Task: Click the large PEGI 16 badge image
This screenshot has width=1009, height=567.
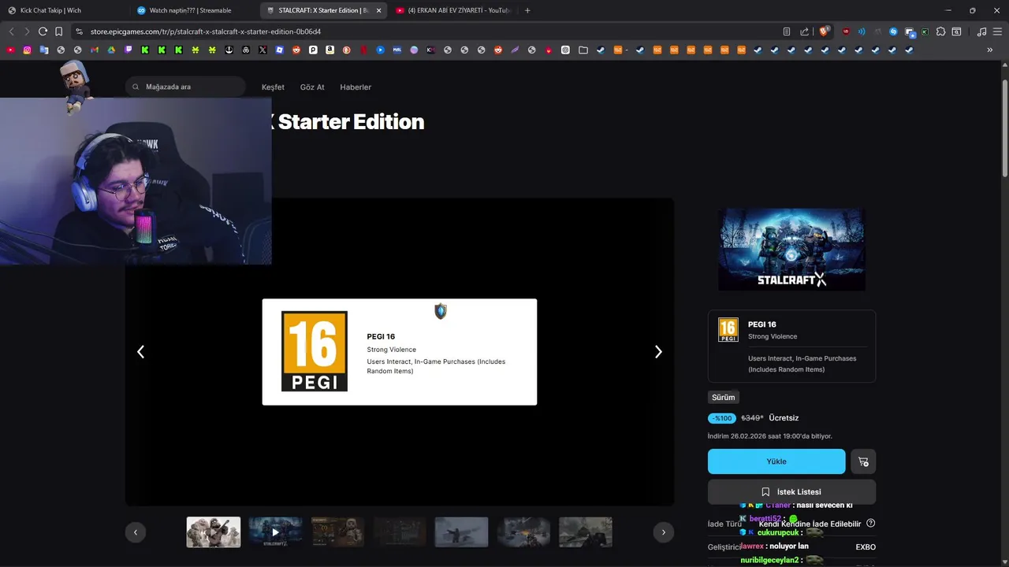Action: click(315, 351)
